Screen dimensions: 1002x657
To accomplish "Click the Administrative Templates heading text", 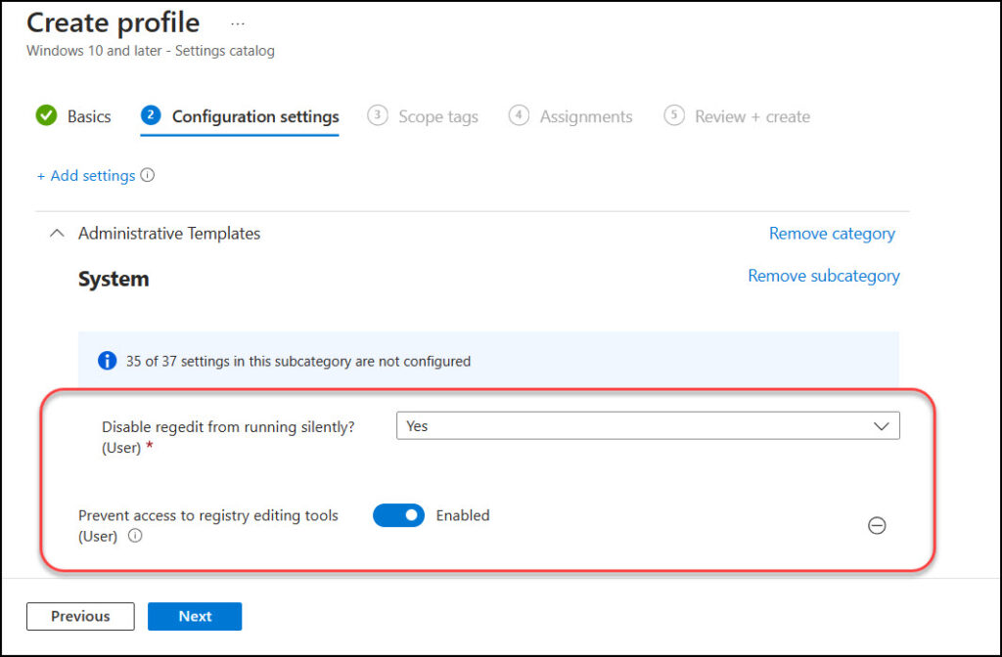I will [x=169, y=234].
